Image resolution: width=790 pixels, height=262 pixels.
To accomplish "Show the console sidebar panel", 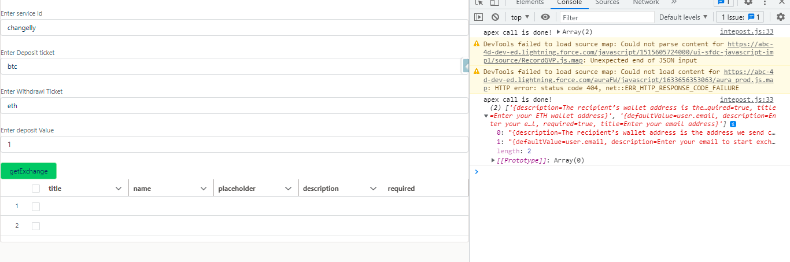I will point(479,17).
